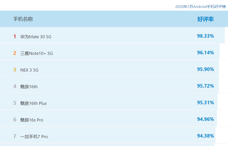This screenshot has height=146, width=228.
Task: Click the gray rank number 7
Action: pos(15,136)
